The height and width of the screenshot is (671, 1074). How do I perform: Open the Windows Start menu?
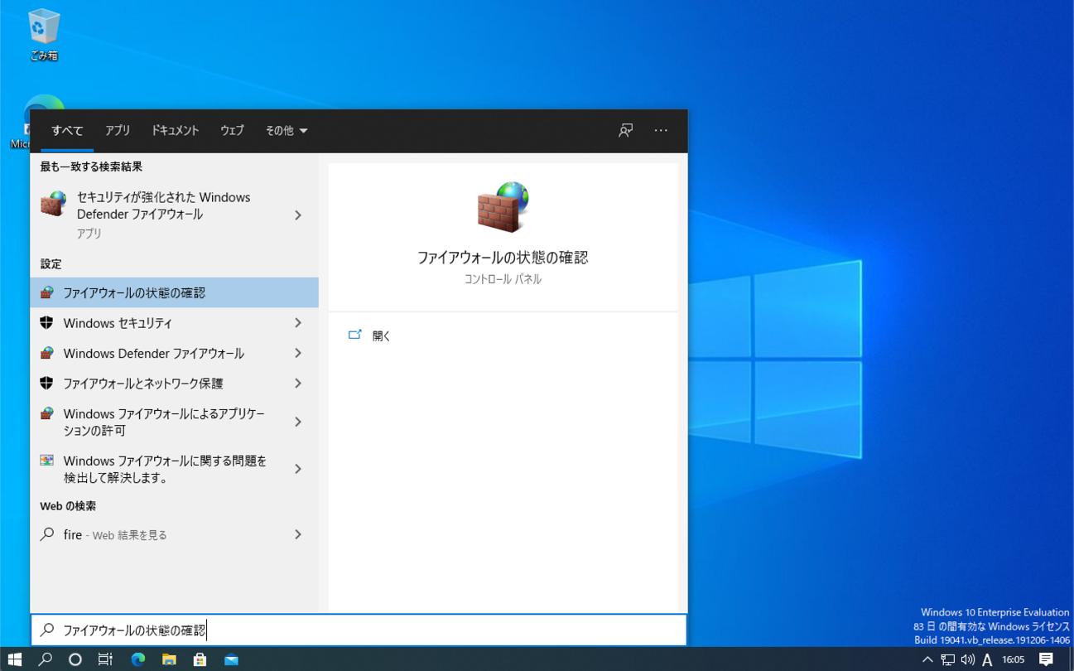(14, 659)
